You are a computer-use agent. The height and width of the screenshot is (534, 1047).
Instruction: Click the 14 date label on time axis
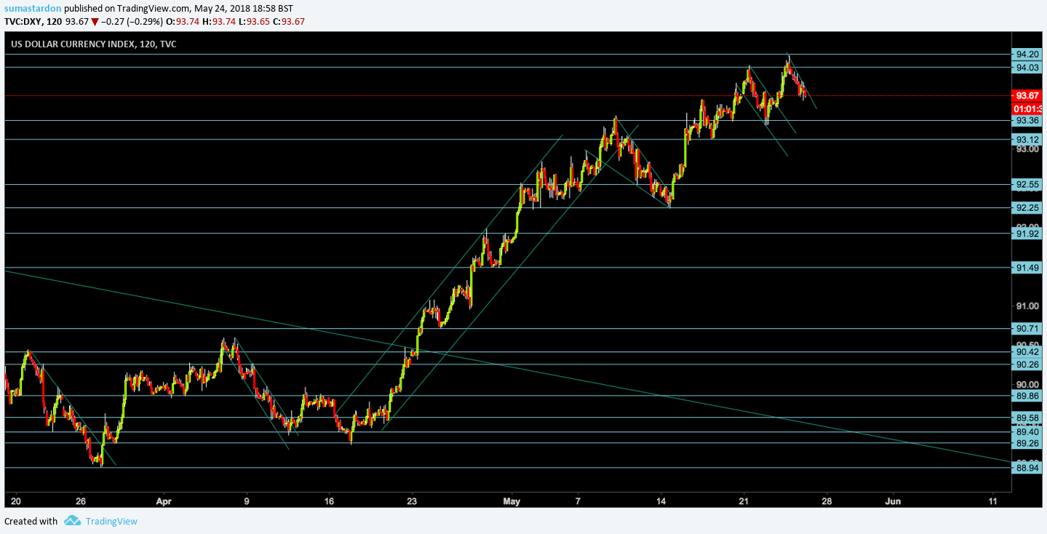661,501
